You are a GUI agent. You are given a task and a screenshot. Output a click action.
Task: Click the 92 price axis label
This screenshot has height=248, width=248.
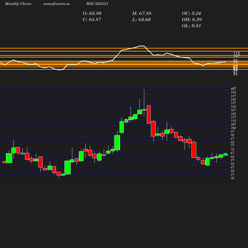[233, 135]
